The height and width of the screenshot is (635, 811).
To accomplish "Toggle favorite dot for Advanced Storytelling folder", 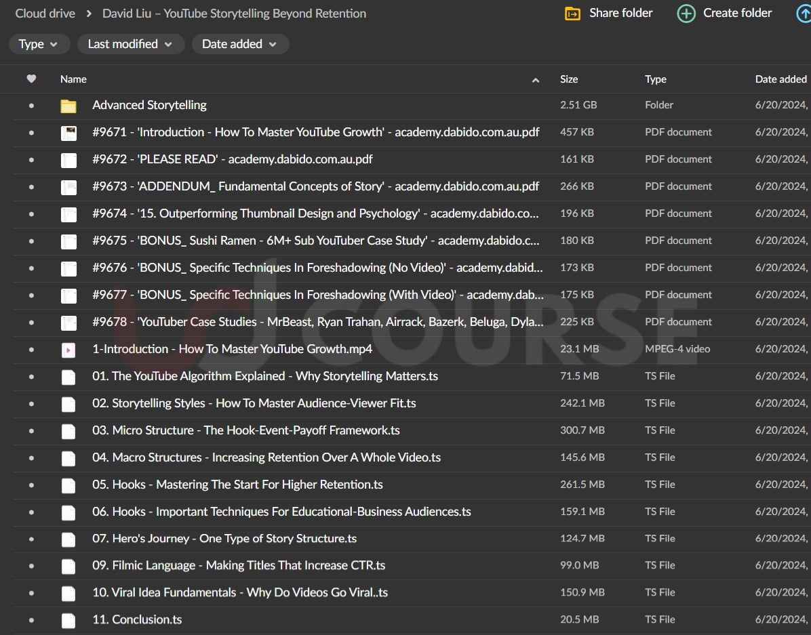I will (x=31, y=106).
